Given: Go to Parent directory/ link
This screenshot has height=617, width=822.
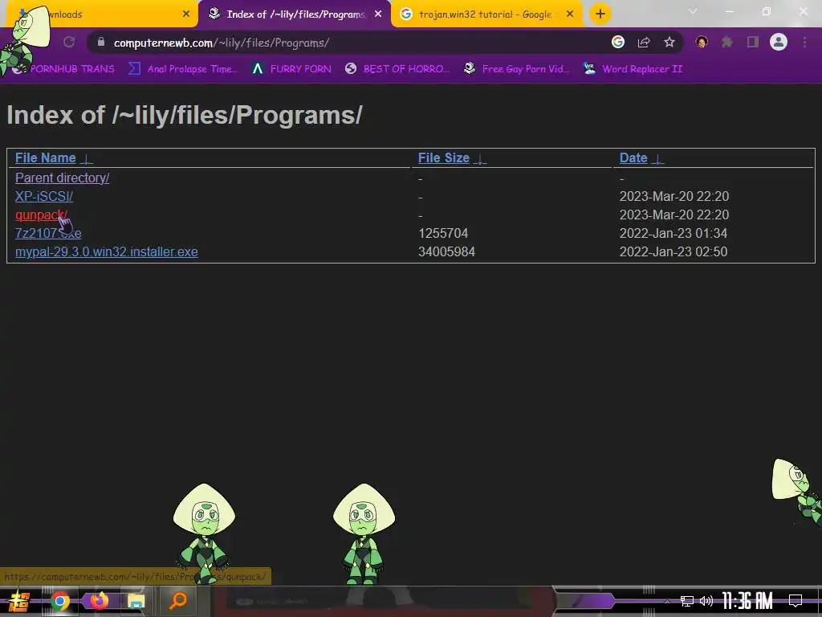Looking at the screenshot, I should (x=62, y=178).
